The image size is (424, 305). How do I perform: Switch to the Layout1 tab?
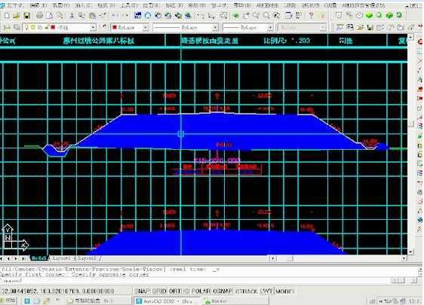click(x=61, y=258)
